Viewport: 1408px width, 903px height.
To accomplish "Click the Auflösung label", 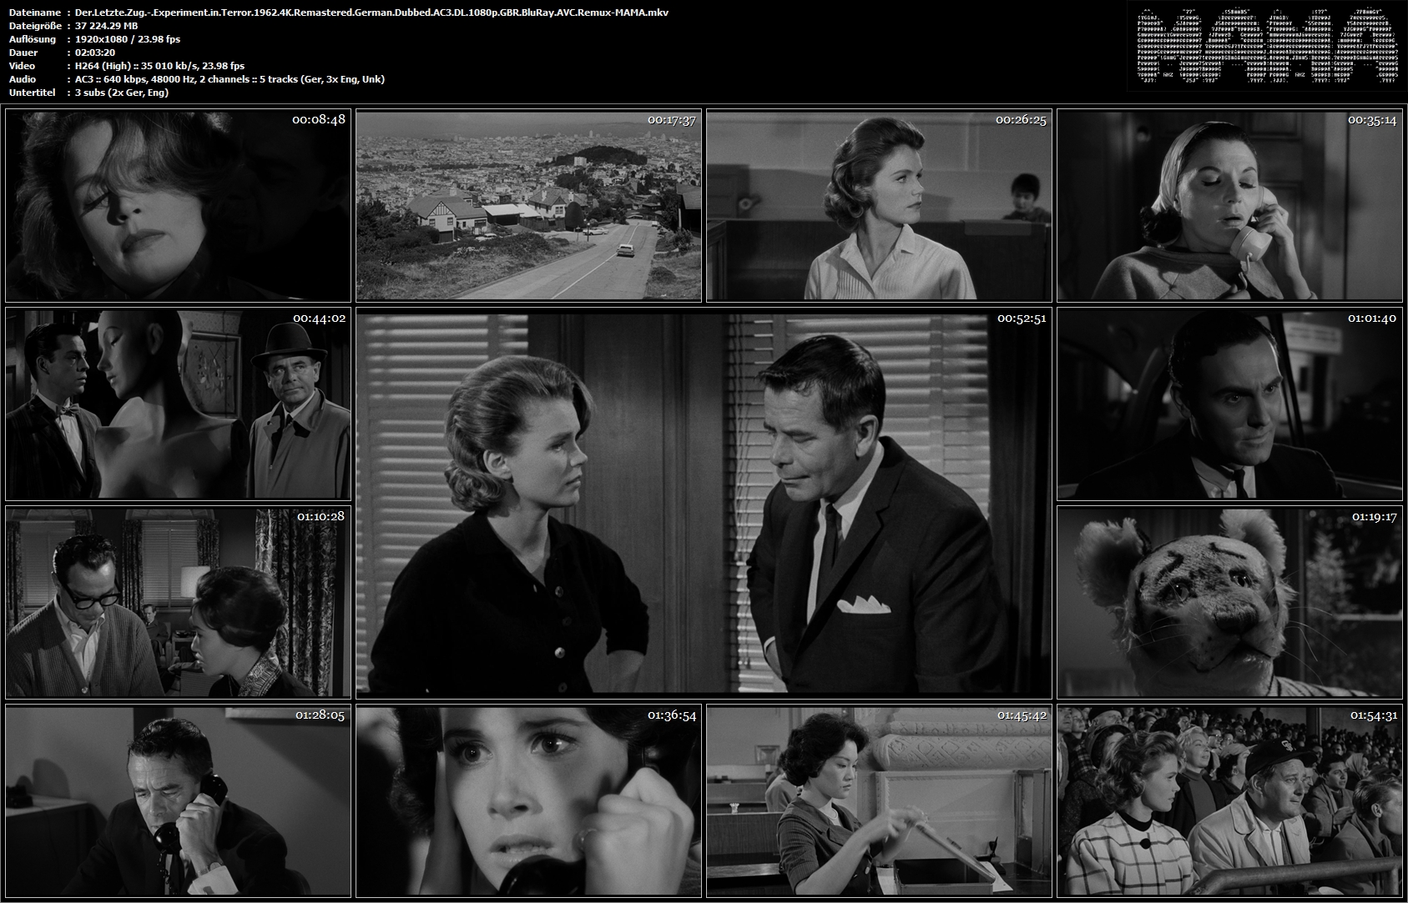I will tap(33, 39).
